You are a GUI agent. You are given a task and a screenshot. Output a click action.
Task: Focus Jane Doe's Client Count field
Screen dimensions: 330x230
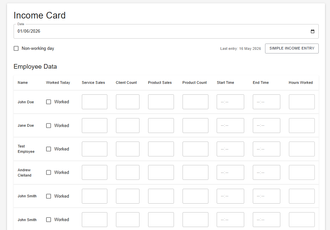pyautogui.click(x=128, y=126)
